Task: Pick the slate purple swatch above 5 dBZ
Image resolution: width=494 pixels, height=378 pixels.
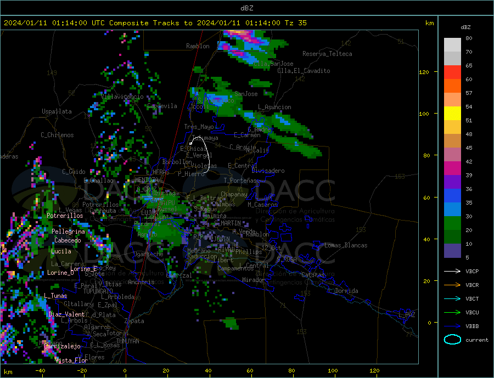Action: (452, 251)
